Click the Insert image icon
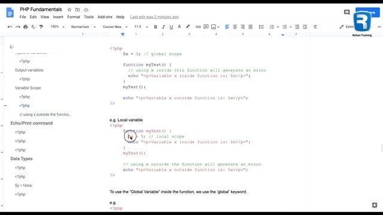Image resolution: width=383 pixels, height=215 pixels. pos(214,27)
